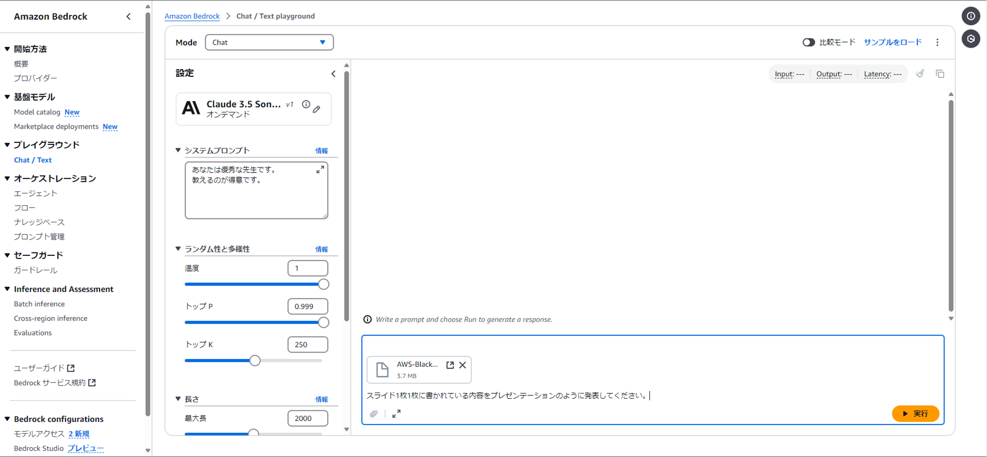Image resolution: width=987 pixels, height=457 pixels.
Task: Open 概要 in the sidebar
Action: point(21,64)
